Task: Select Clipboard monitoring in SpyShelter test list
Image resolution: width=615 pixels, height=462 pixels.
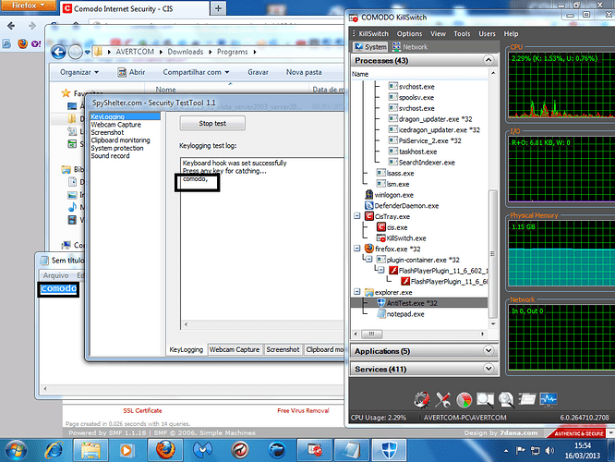Action: (x=120, y=140)
